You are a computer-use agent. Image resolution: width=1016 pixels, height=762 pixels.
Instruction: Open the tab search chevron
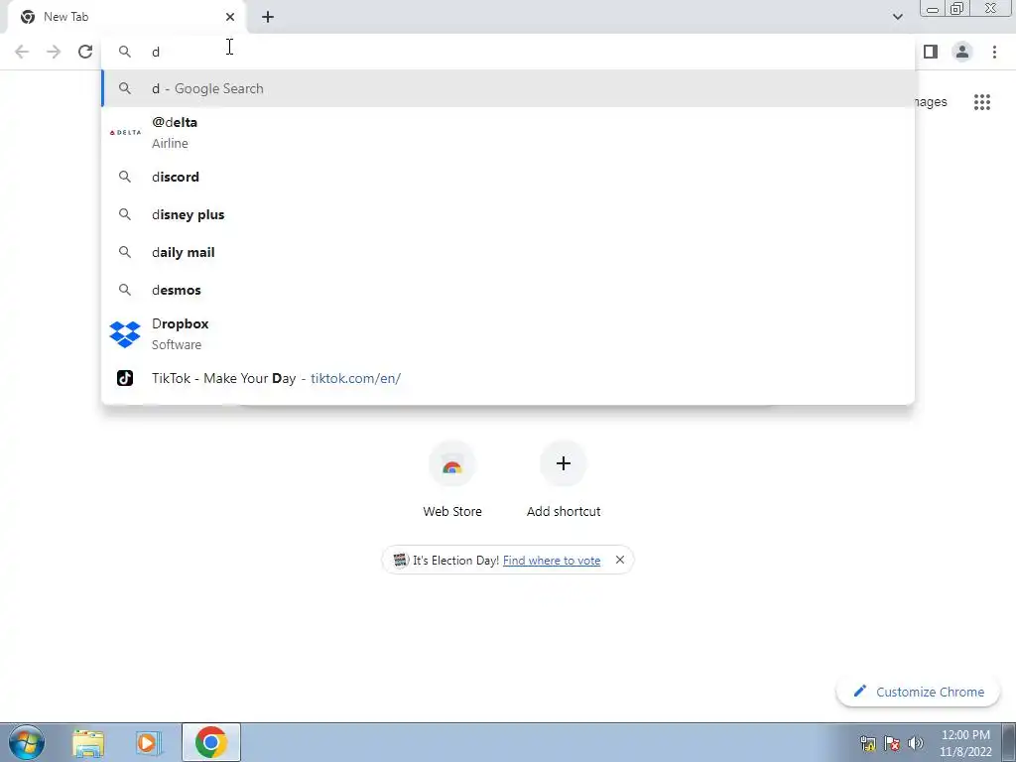tap(897, 17)
